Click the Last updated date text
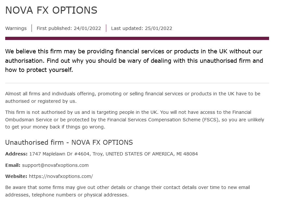This screenshot has width=285, height=201. [x=142, y=28]
